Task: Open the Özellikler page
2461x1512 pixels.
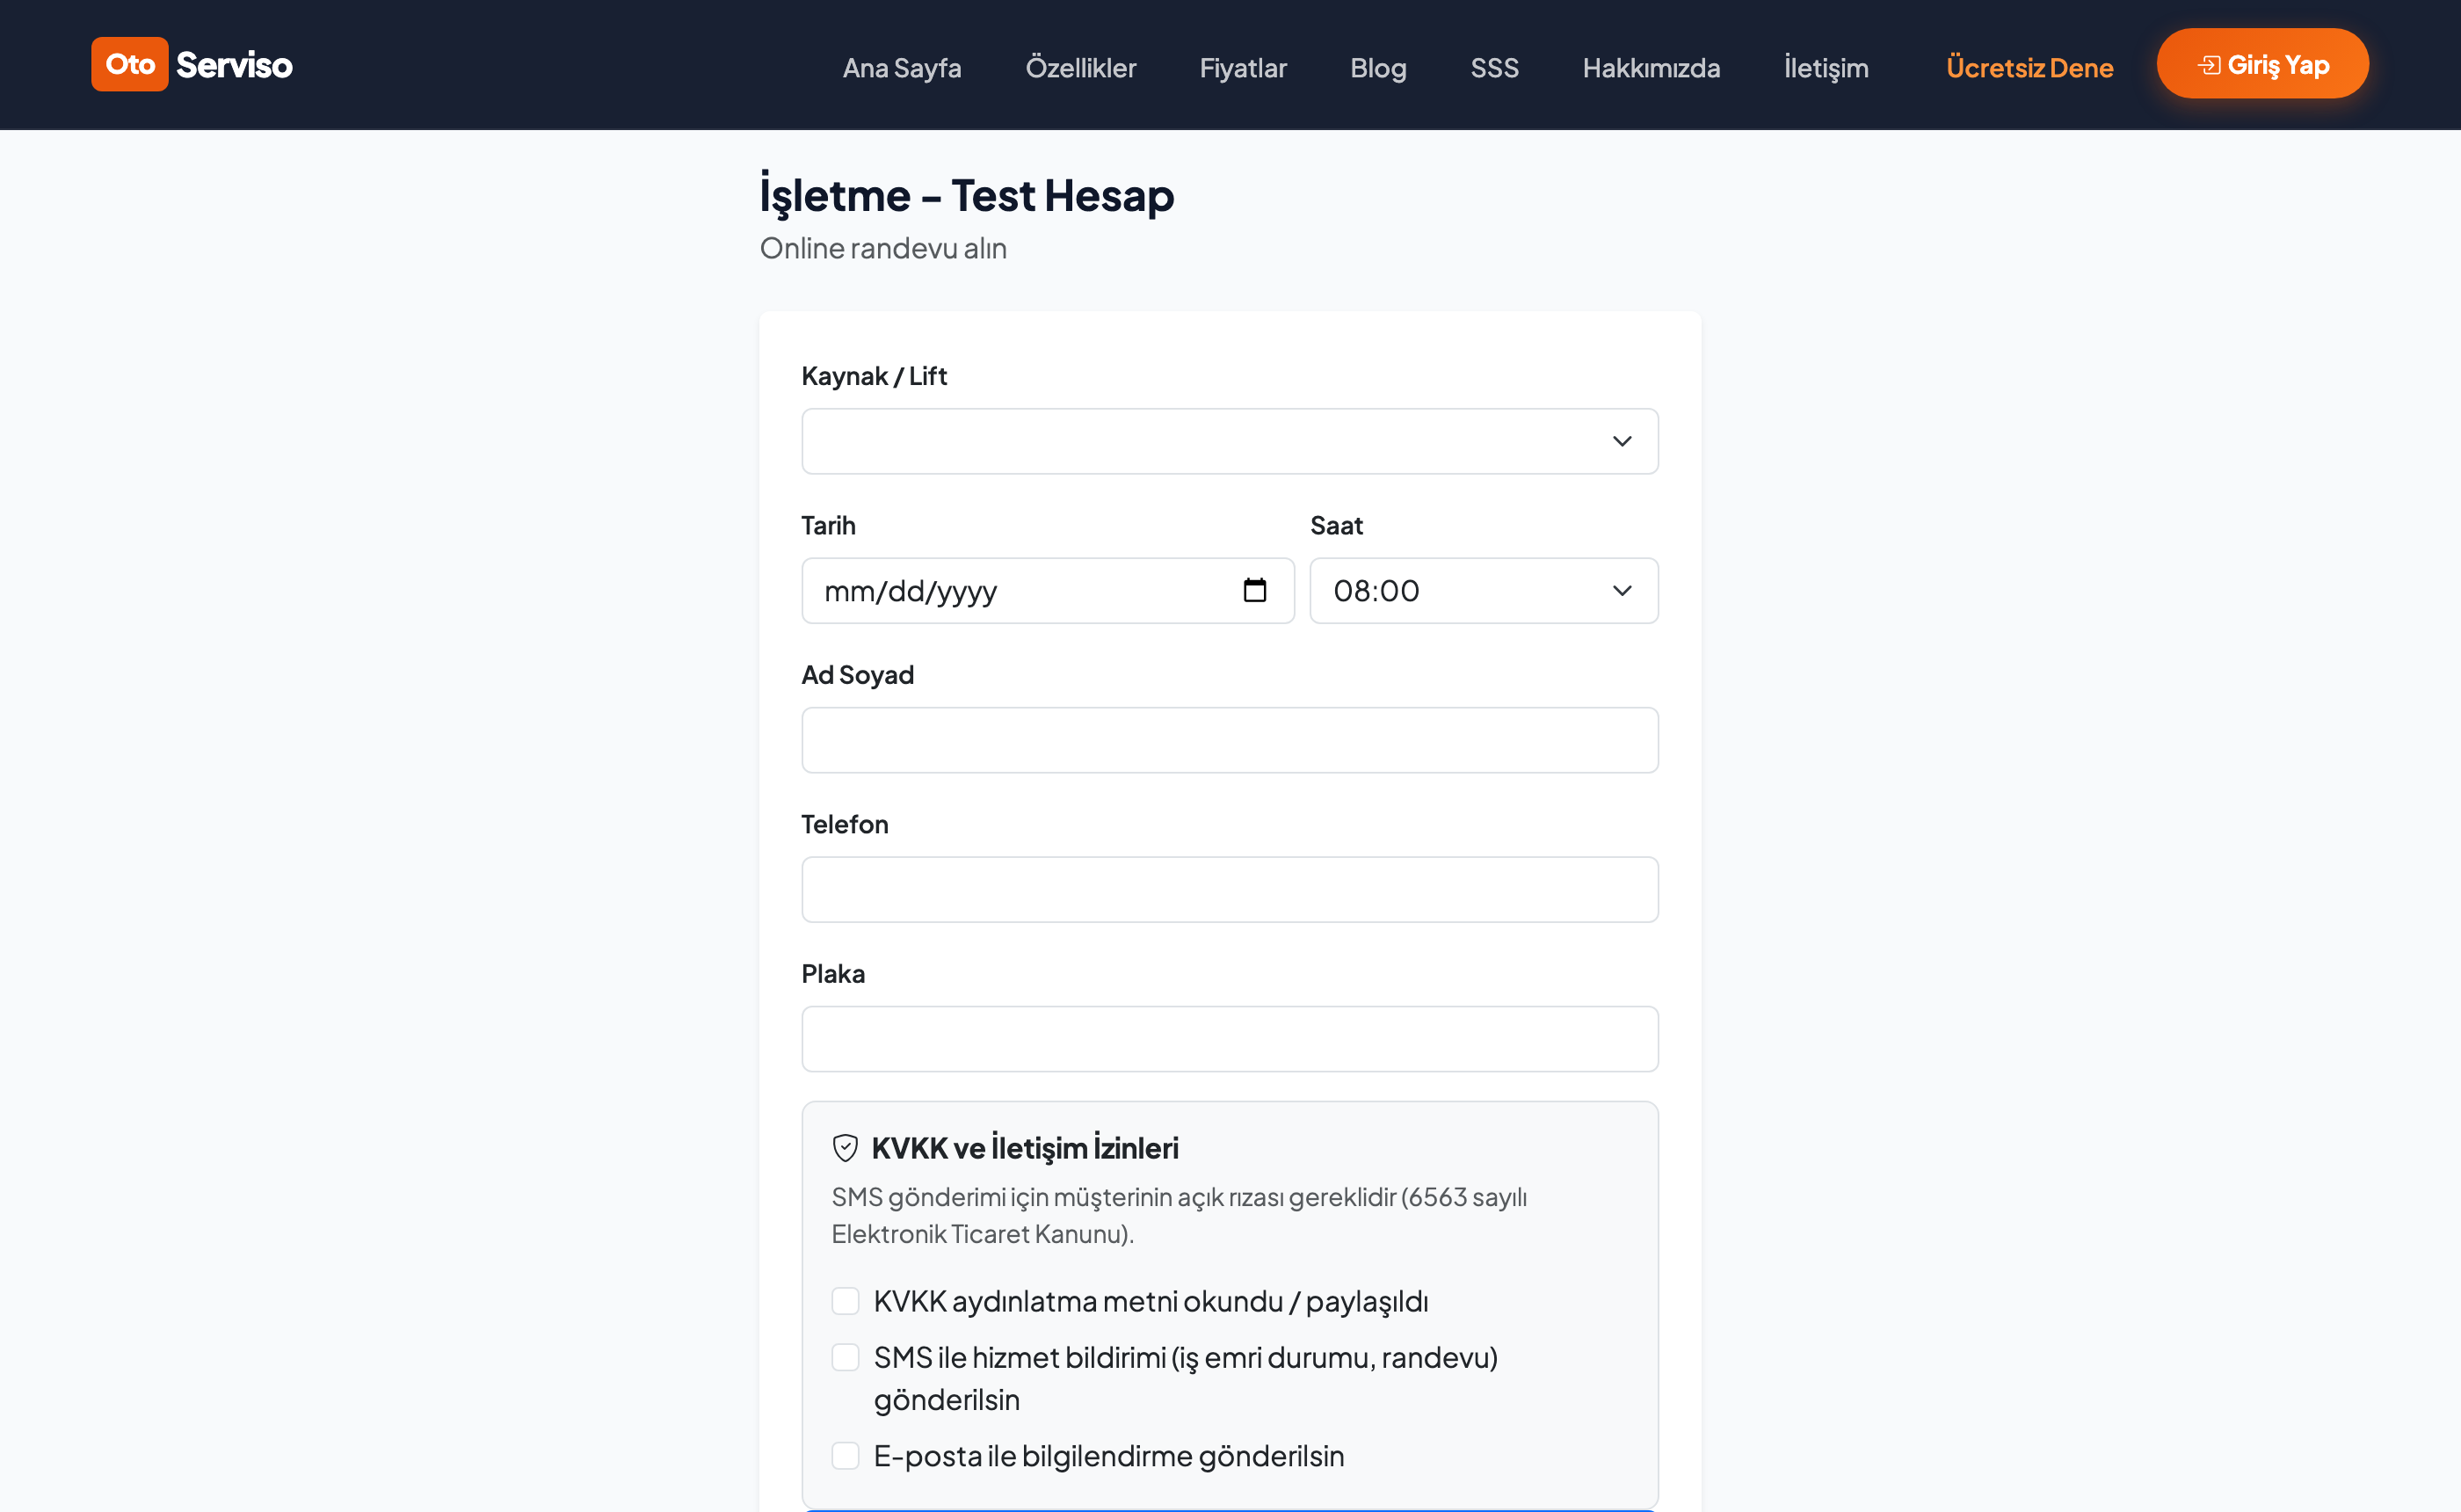Action: point(1080,68)
